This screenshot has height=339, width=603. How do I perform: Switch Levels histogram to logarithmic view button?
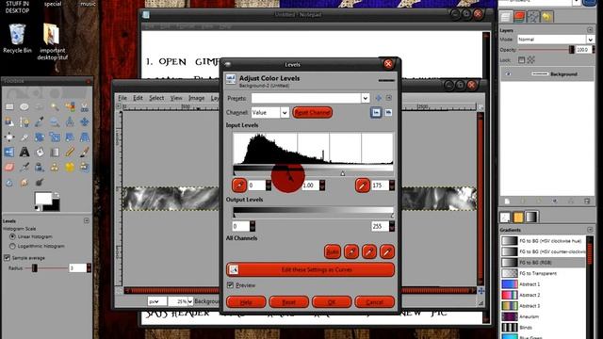388,112
